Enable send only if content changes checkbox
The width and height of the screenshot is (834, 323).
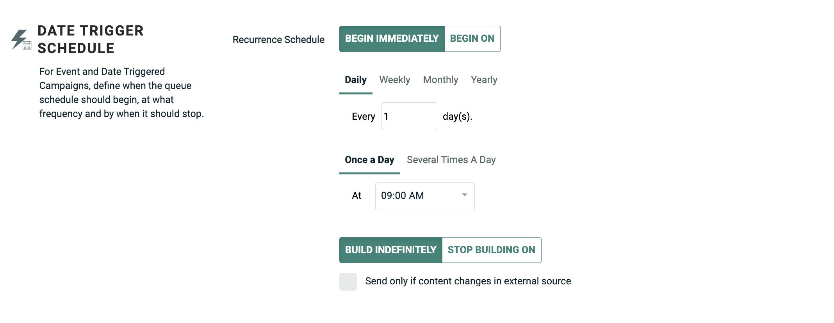348,282
